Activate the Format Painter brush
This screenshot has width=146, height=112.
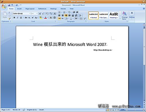click(x=9, y=18)
